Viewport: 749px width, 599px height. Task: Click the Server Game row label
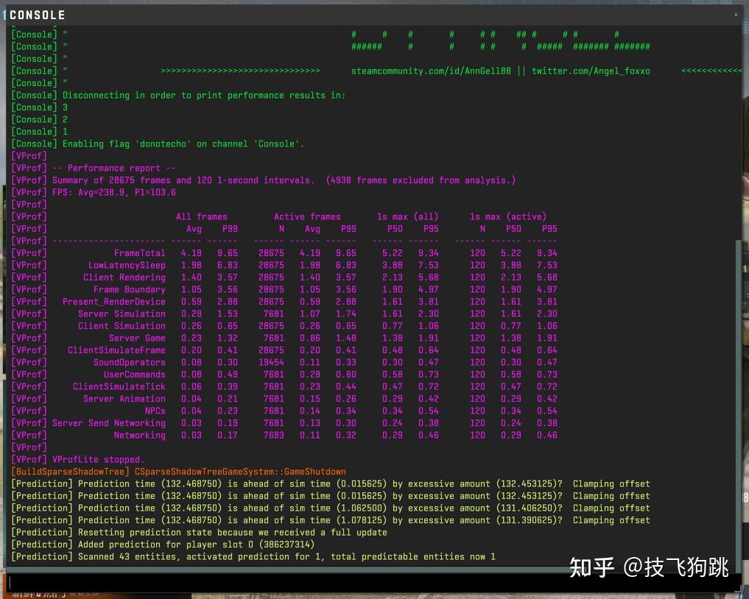(137, 338)
